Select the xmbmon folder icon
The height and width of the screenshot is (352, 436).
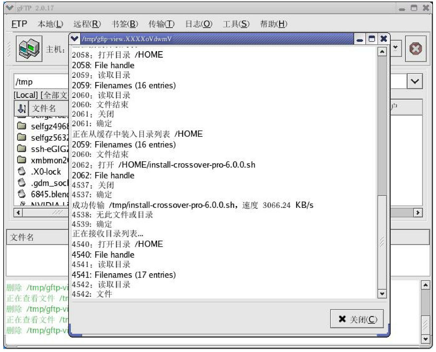pyautogui.click(x=23, y=160)
